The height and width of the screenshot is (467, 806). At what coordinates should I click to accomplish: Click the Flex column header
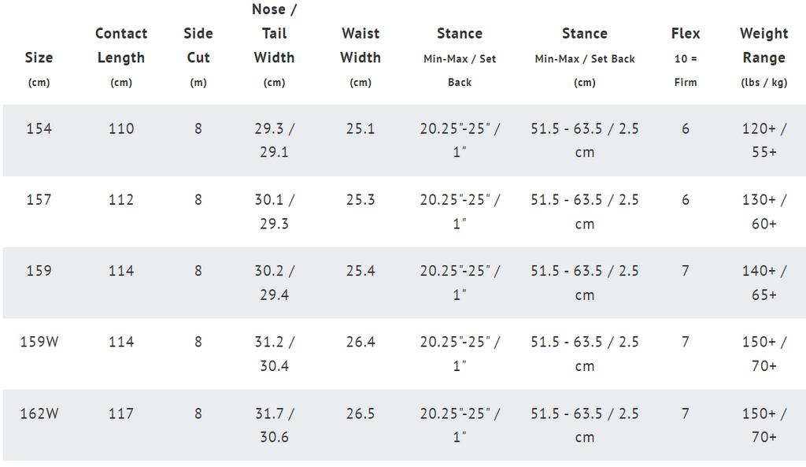click(x=686, y=57)
